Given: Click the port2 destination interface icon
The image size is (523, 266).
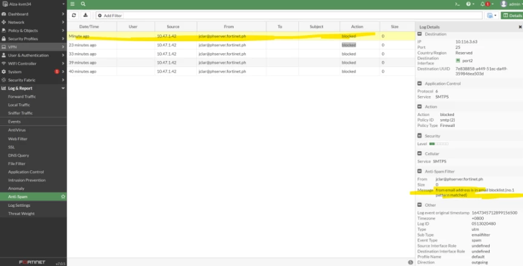Looking at the screenshot, I should click(458, 60).
